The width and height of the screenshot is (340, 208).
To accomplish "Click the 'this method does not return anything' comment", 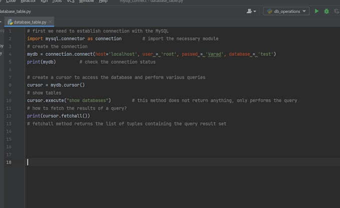I will [x=214, y=101].
